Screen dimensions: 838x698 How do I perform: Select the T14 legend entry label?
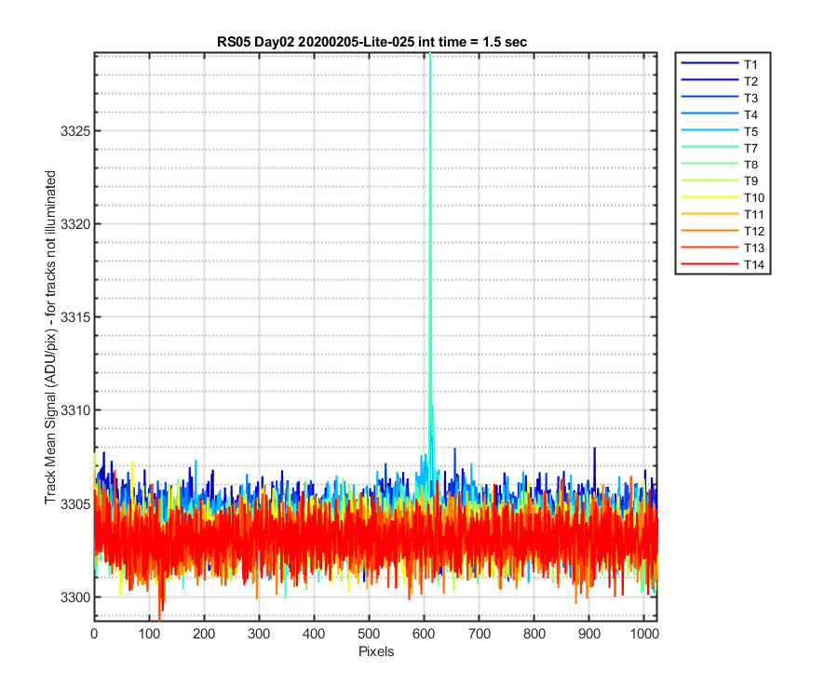754,265
